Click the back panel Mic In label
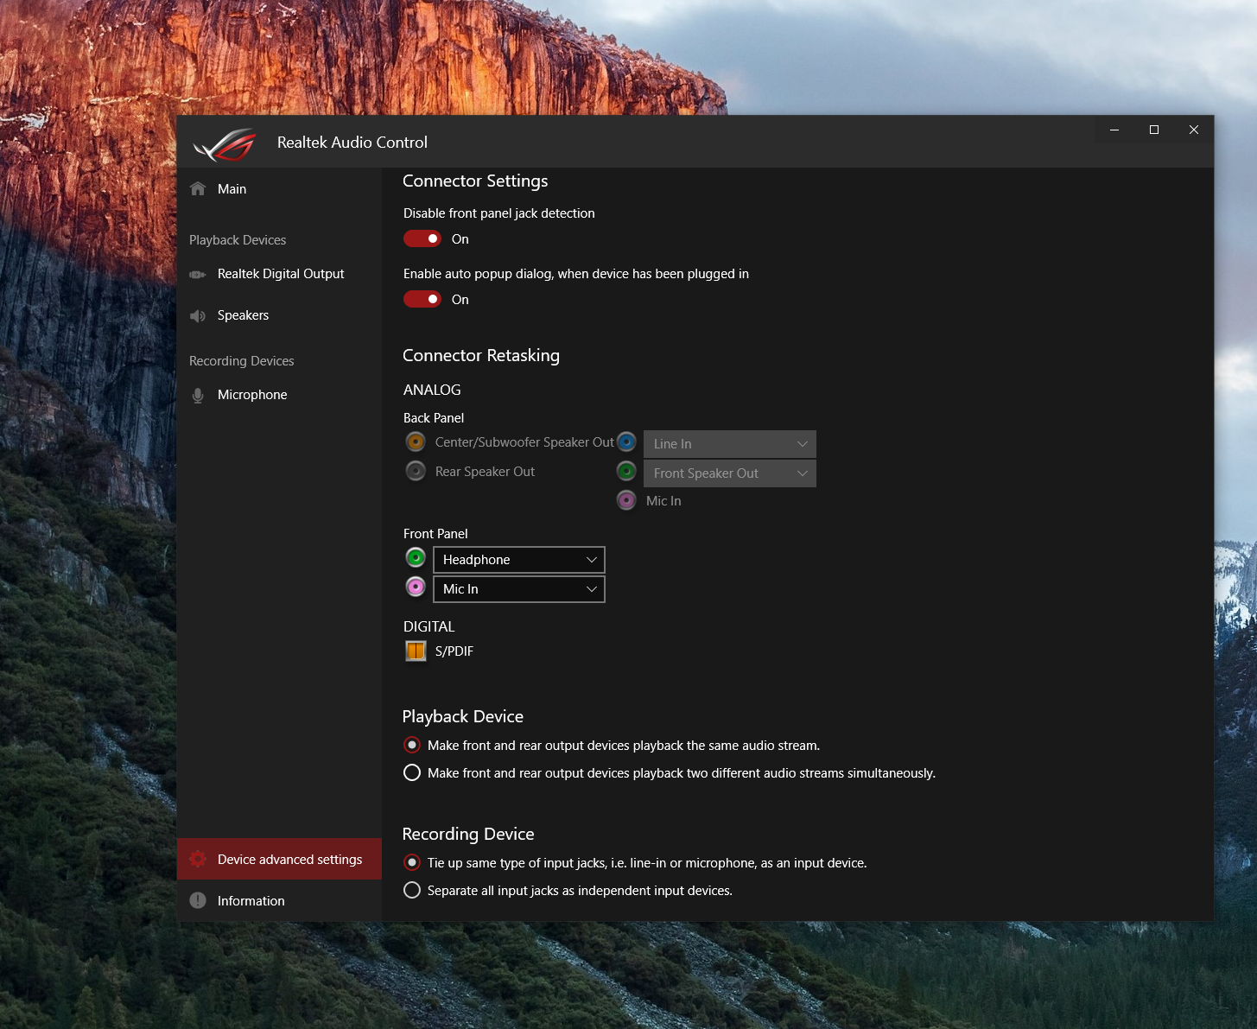The width and height of the screenshot is (1257, 1029). click(x=663, y=501)
